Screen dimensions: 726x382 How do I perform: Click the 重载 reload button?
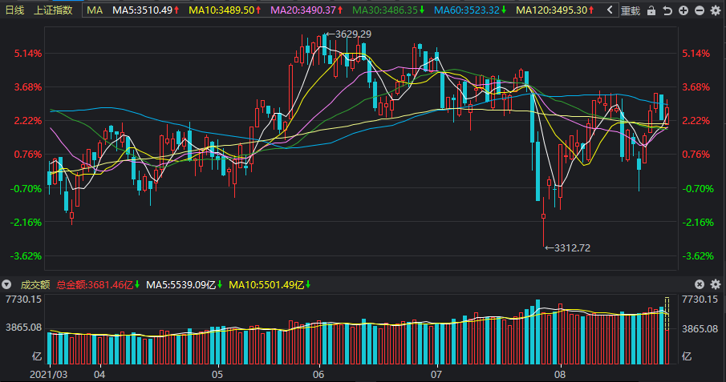coord(631,10)
